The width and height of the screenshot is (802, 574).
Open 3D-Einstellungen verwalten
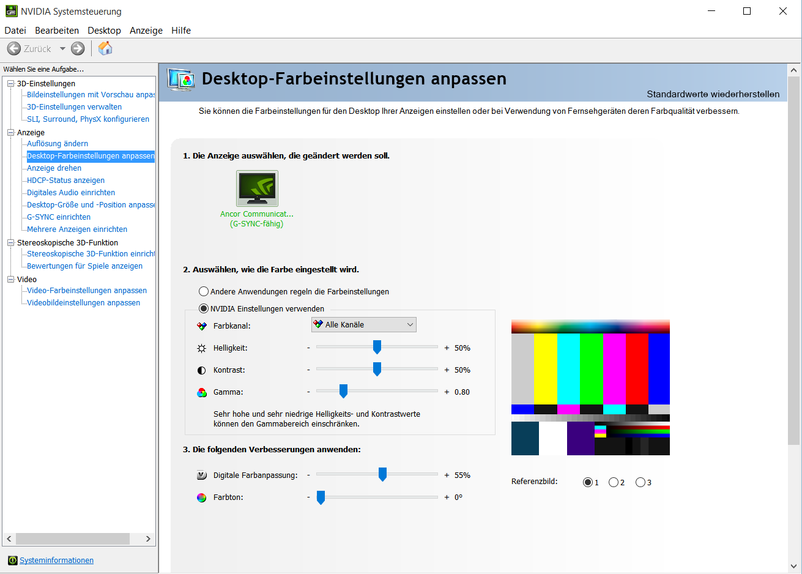click(x=74, y=107)
